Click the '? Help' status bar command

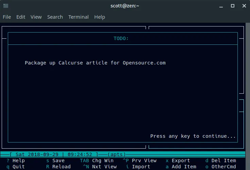(x=16, y=160)
